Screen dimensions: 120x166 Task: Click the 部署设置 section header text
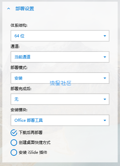coord(25,9)
